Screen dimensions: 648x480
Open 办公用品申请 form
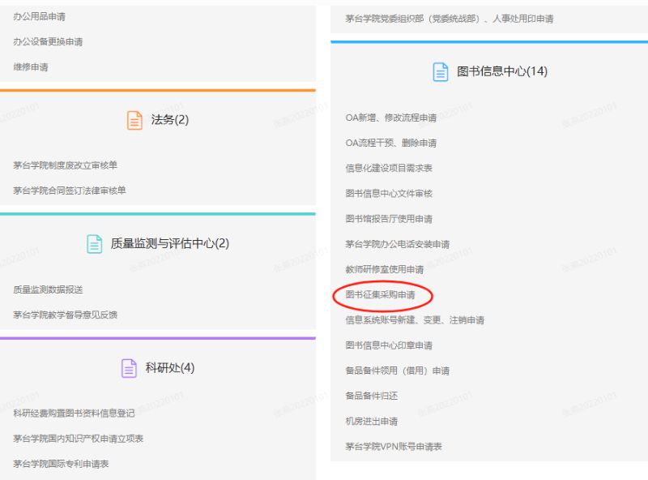point(39,16)
